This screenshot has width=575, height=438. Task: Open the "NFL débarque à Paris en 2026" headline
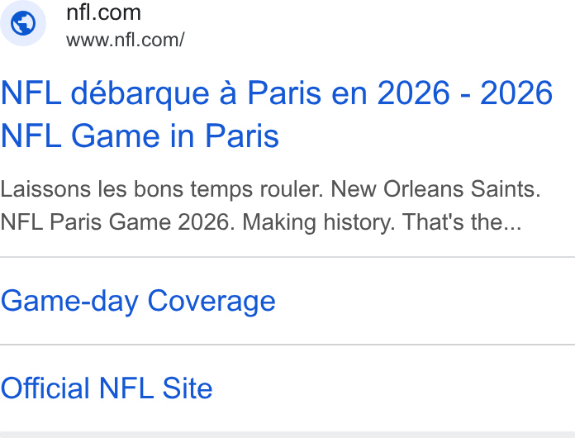click(x=226, y=93)
